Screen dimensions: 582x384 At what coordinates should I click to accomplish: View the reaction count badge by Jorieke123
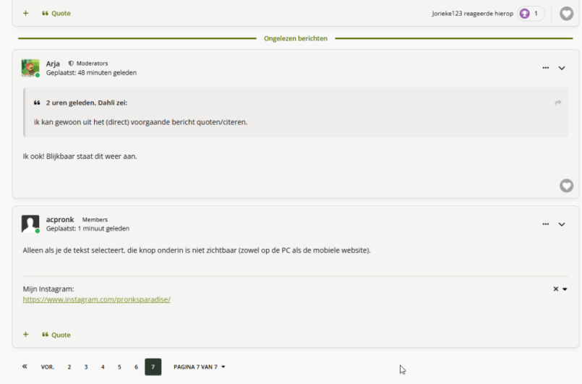click(x=531, y=14)
